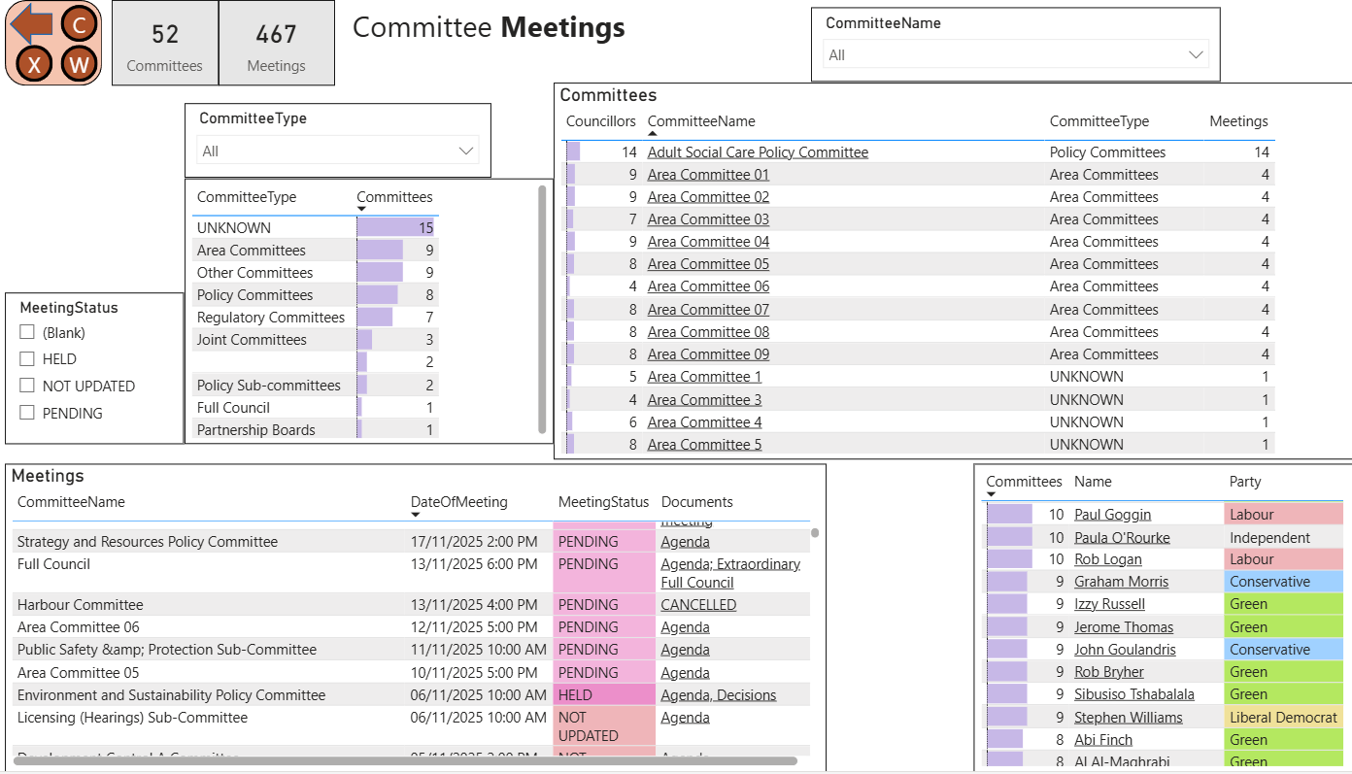Click the pink HELD status cell
This screenshot has width=1352, height=774.
[602, 695]
